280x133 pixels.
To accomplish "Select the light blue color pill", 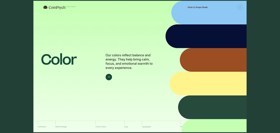I will pyautogui.click(x=209, y=12).
